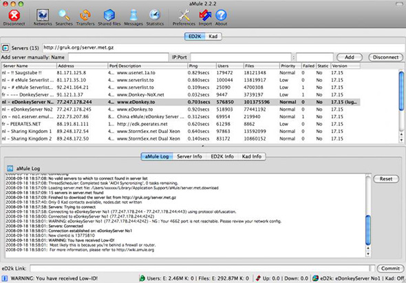This screenshot has width=406, height=283.
Task: Sort by Users column header
Action: (230, 66)
